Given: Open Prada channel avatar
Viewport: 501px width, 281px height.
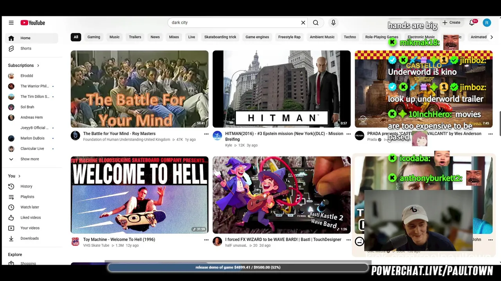Looking at the screenshot, I should 359,135.
